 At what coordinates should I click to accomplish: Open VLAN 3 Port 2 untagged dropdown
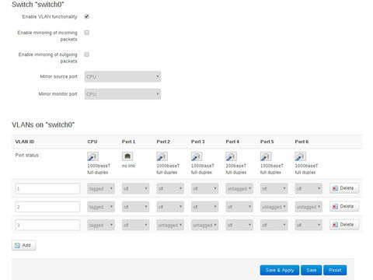click(x=170, y=225)
